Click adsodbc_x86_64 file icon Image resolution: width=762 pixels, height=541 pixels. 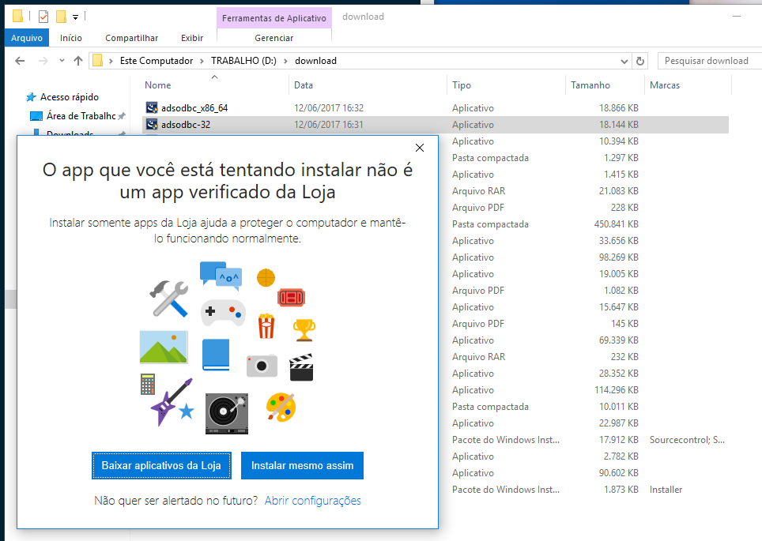pos(152,108)
